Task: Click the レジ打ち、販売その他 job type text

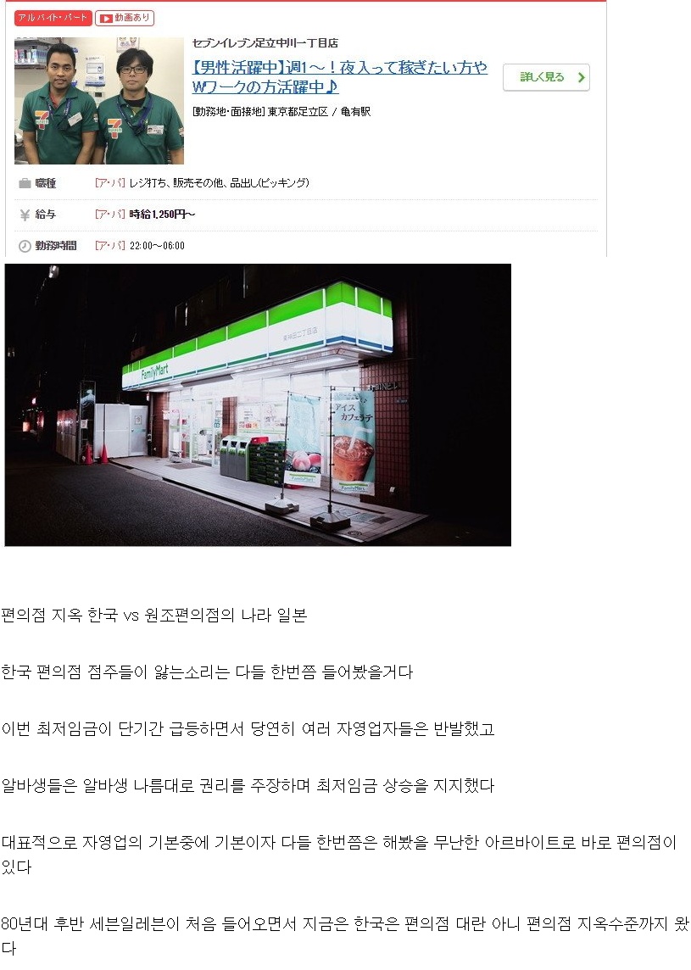Action: (x=176, y=183)
